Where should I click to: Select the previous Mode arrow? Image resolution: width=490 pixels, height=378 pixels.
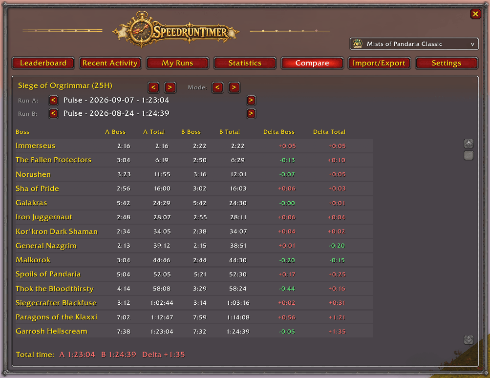point(217,87)
